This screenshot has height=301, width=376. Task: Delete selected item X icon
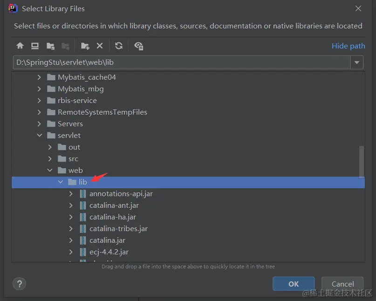pyautogui.click(x=100, y=46)
